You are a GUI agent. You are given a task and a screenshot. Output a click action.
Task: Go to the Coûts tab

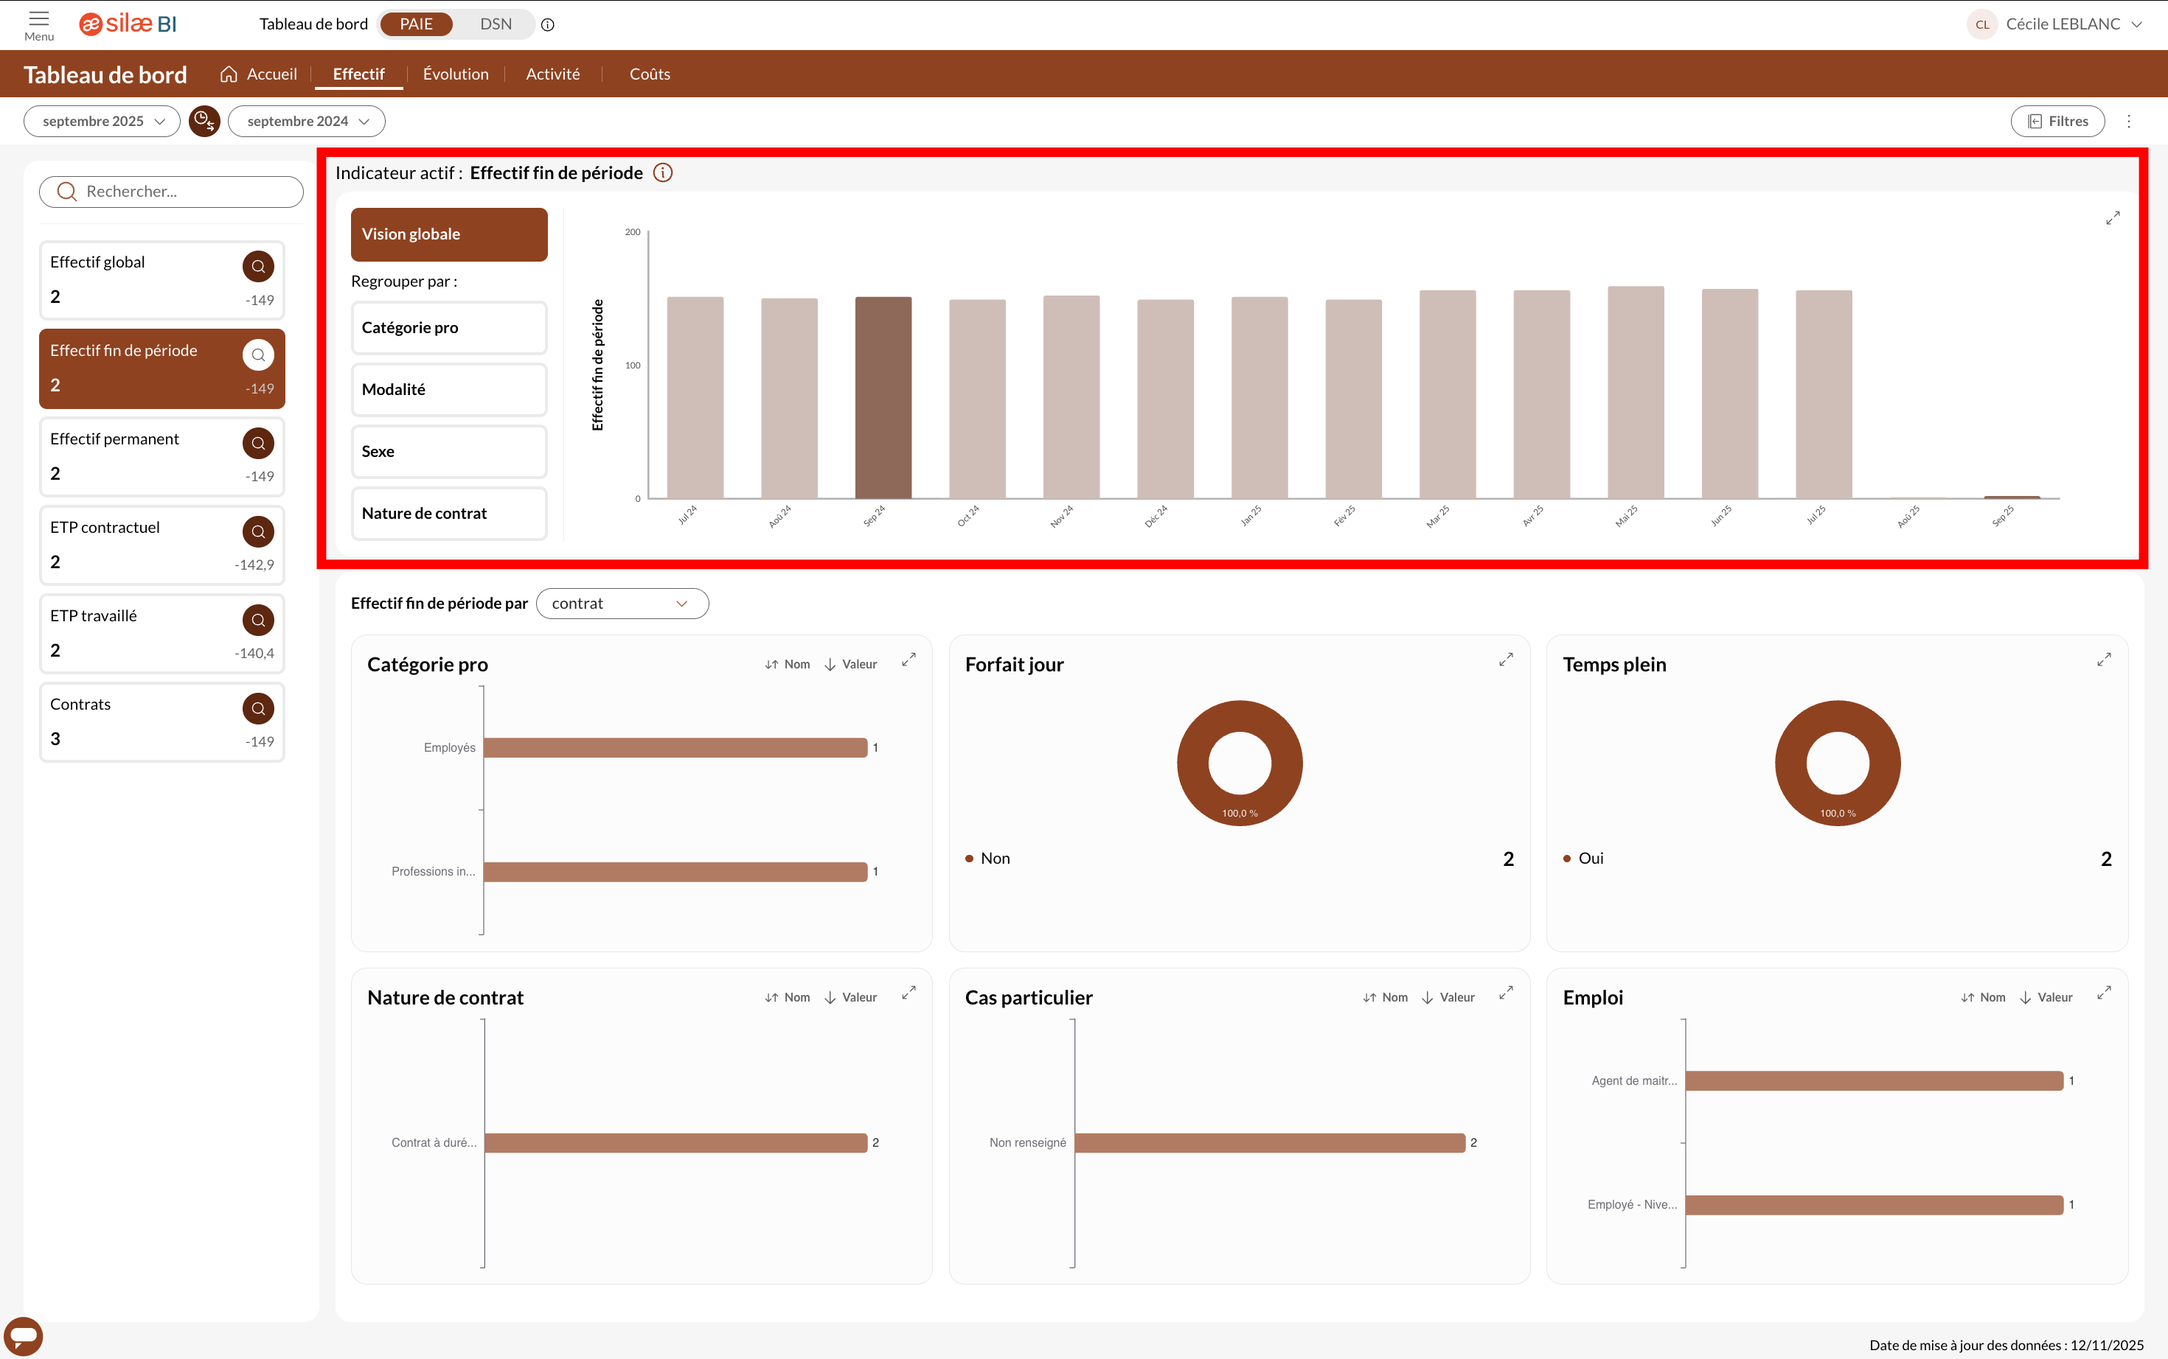pos(649,74)
